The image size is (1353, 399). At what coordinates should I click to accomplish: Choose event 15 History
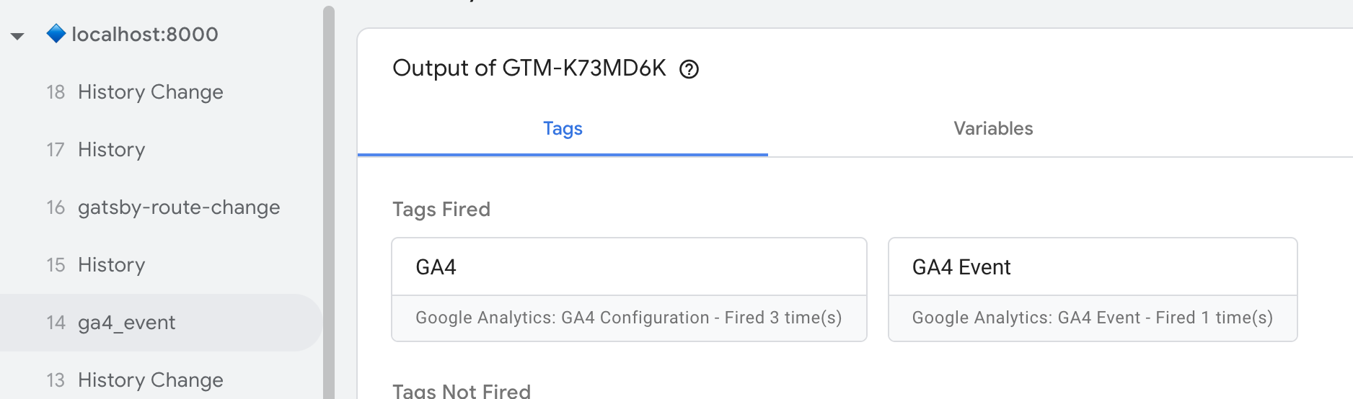(111, 265)
